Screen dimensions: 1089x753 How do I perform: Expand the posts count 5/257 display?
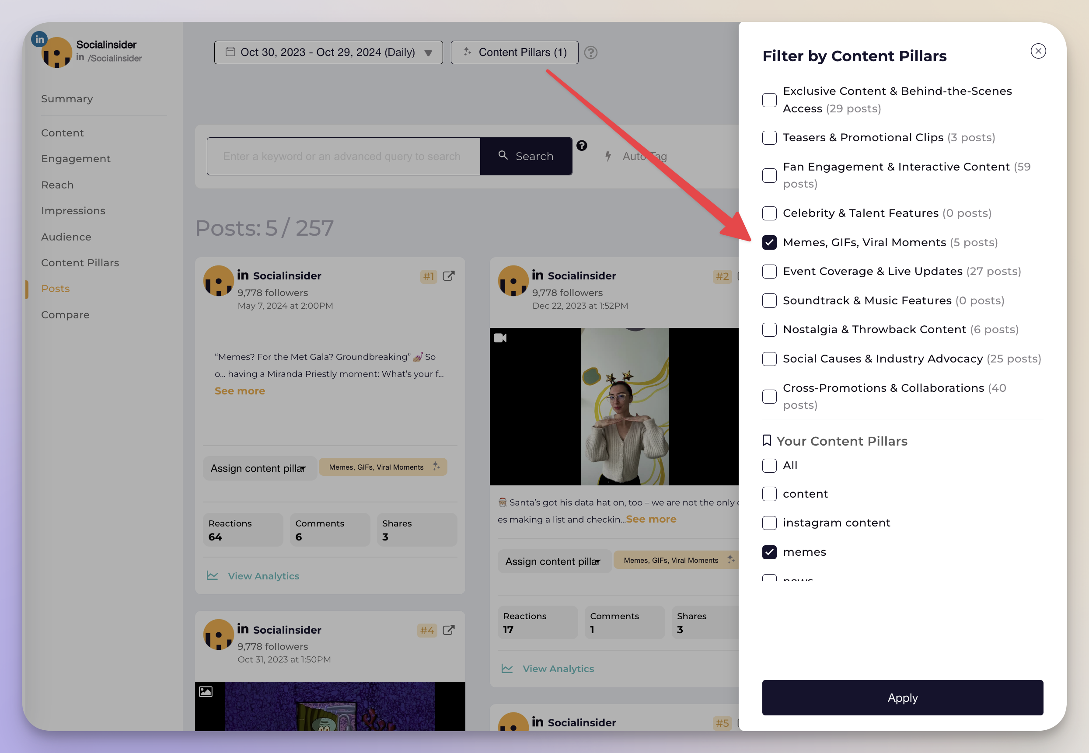[x=265, y=227]
